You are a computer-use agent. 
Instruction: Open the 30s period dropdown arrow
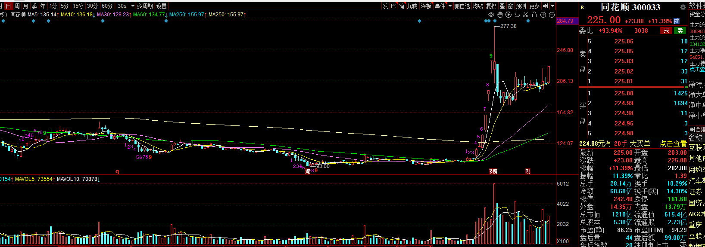tap(133, 6)
